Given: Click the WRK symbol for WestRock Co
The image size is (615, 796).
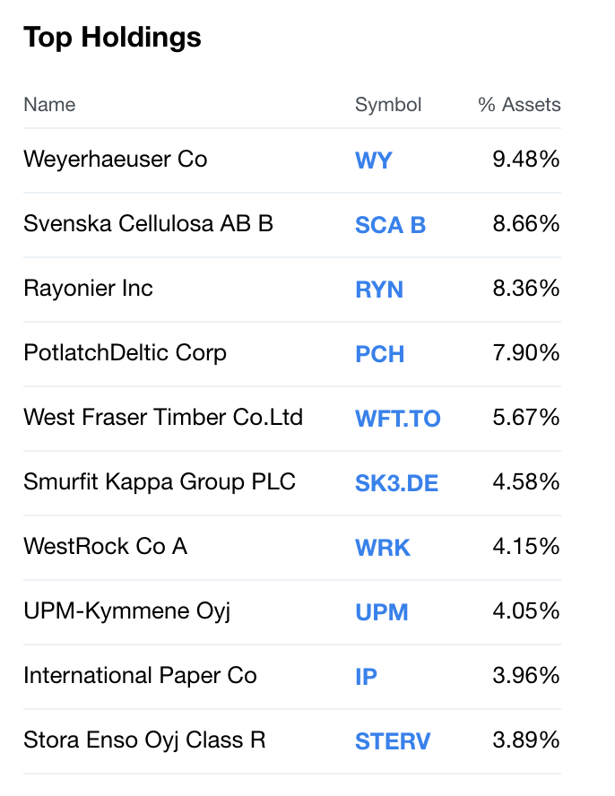Looking at the screenshot, I should point(381,547).
